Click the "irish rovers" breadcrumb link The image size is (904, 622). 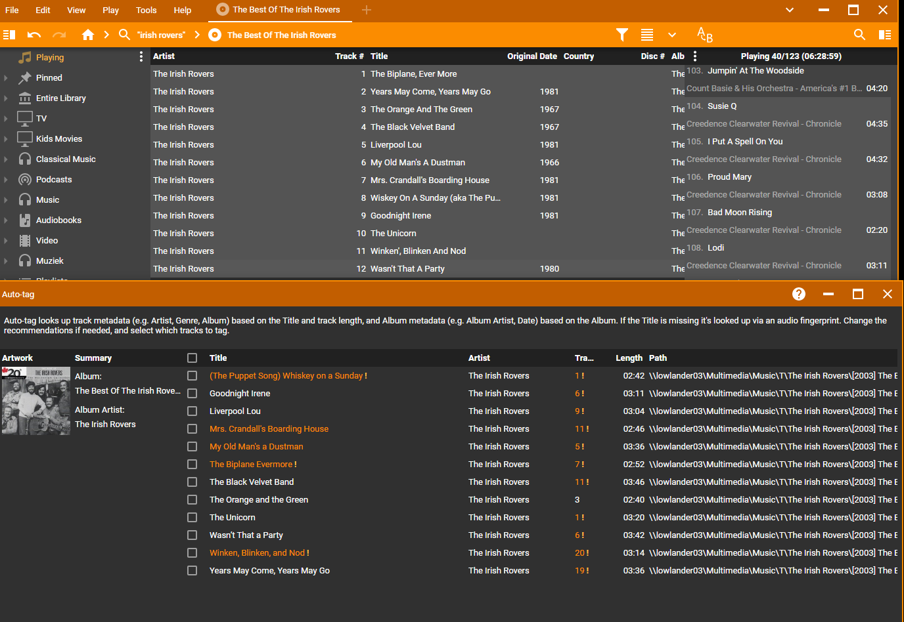point(161,35)
